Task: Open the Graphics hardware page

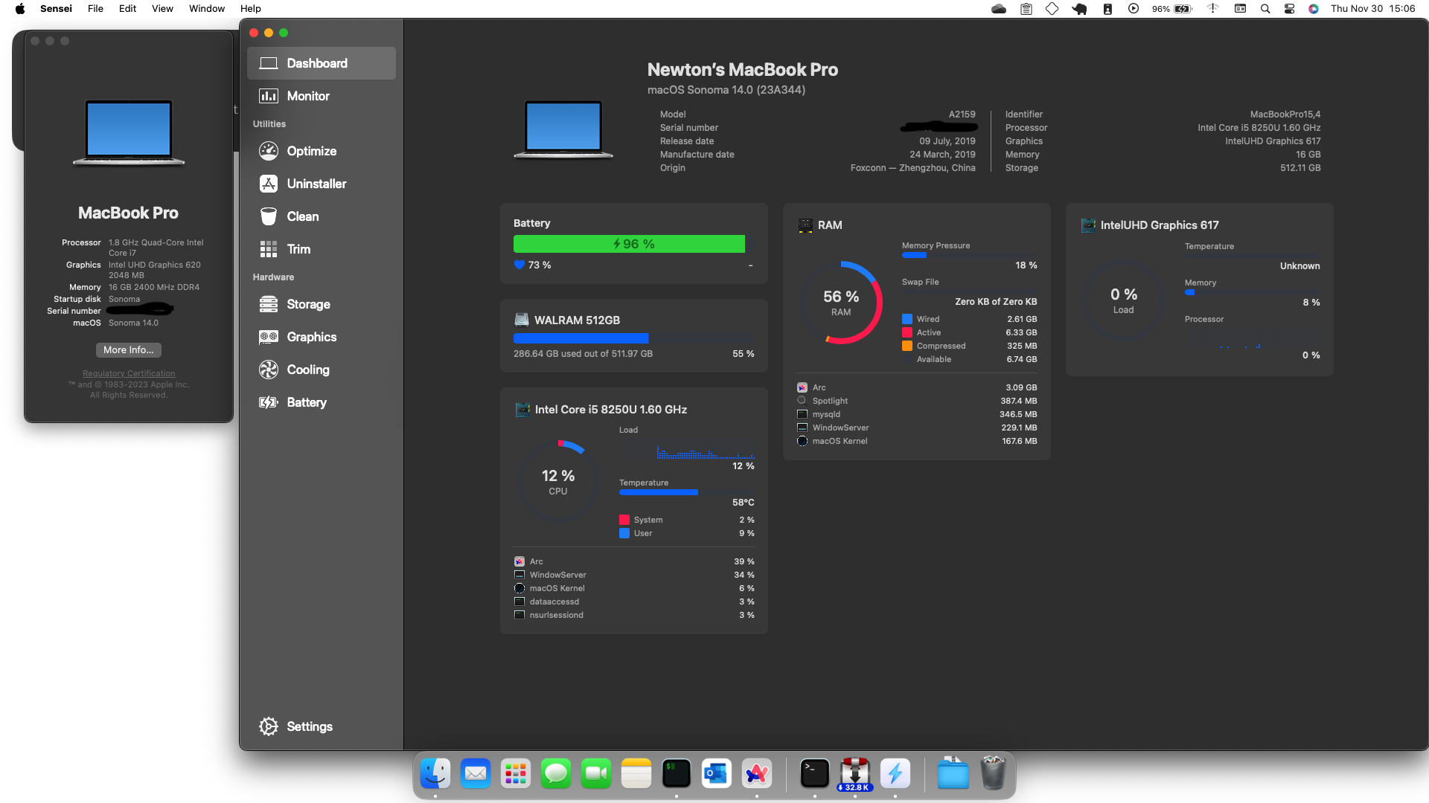Action: pyautogui.click(x=311, y=337)
